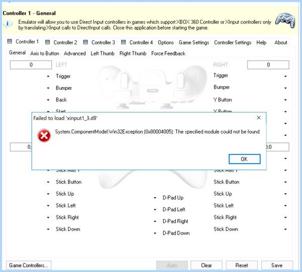The width and height of the screenshot is (302, 272).
Task: Click the Reset button
Action: [242, 265]
